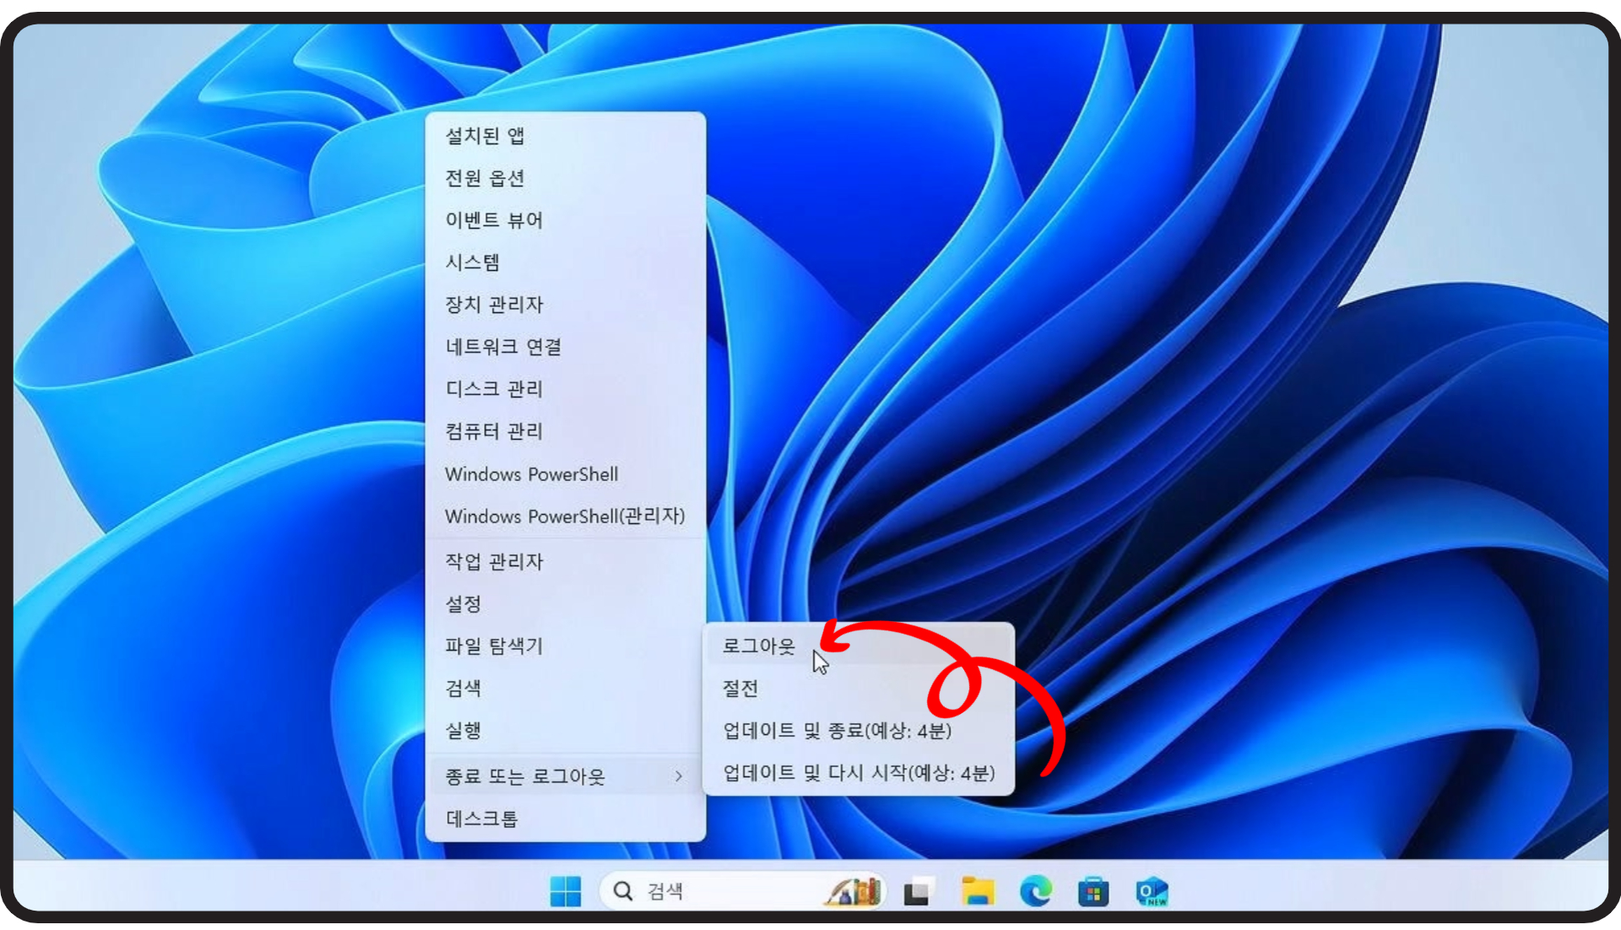
Task: Select 업데이트 및 종료 option
Action: [x=837, y=731]
